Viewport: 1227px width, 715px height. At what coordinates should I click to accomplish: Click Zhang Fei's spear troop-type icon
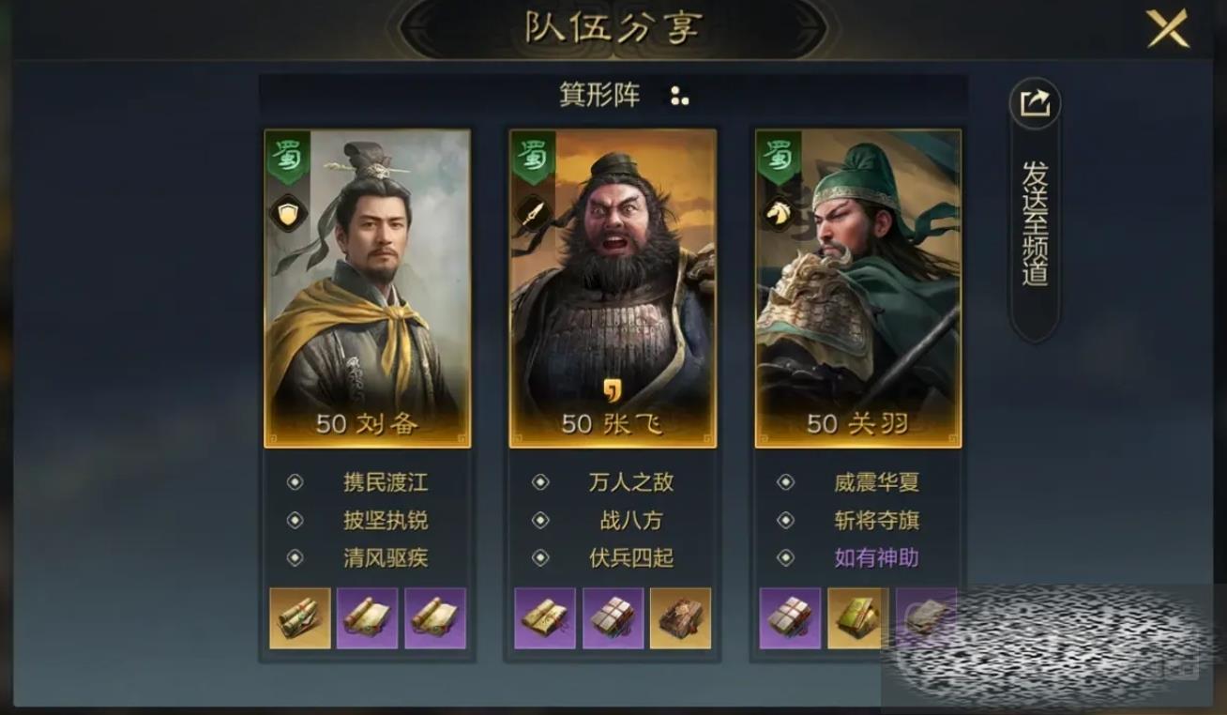(x=532, y=212)
